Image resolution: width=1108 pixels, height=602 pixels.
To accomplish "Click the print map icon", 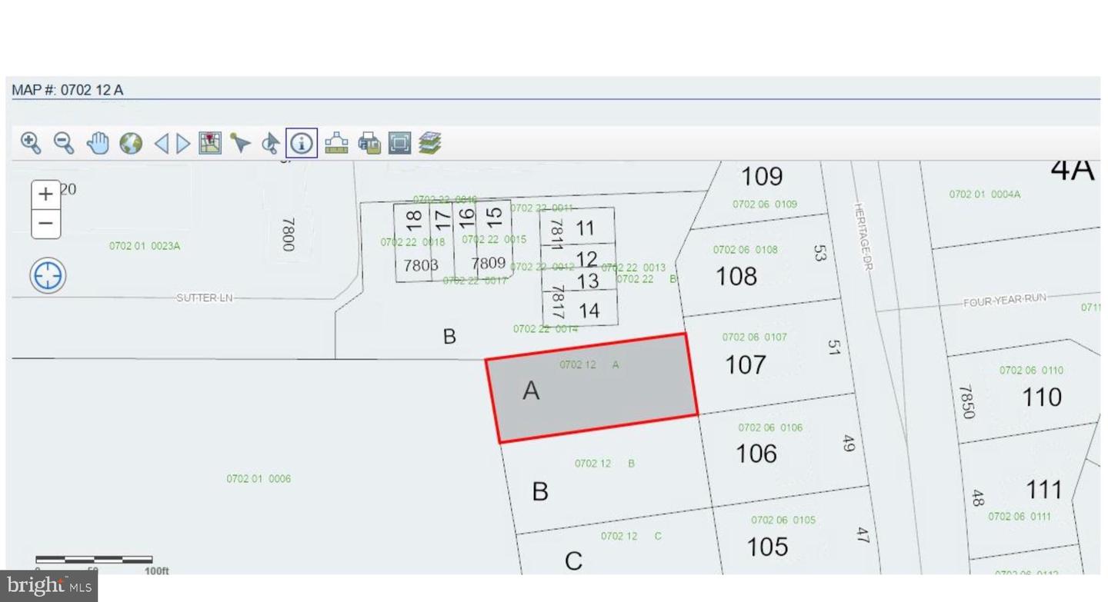I will pyautogui.click(x=370, y=143).
